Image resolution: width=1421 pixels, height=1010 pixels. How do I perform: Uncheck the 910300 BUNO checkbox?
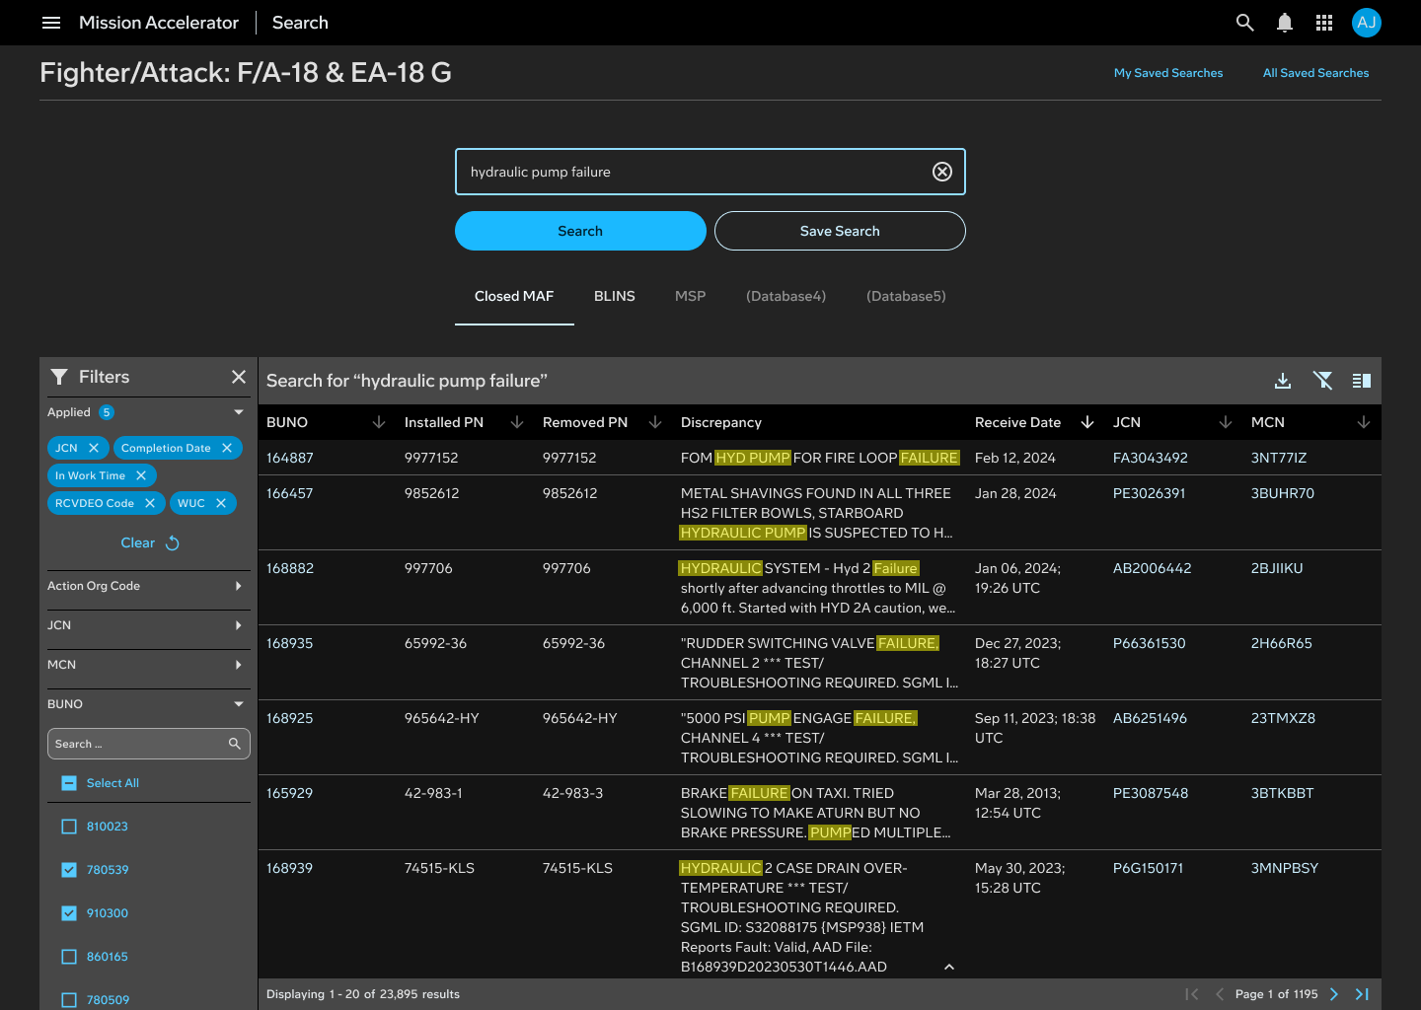tap(69, 913)
